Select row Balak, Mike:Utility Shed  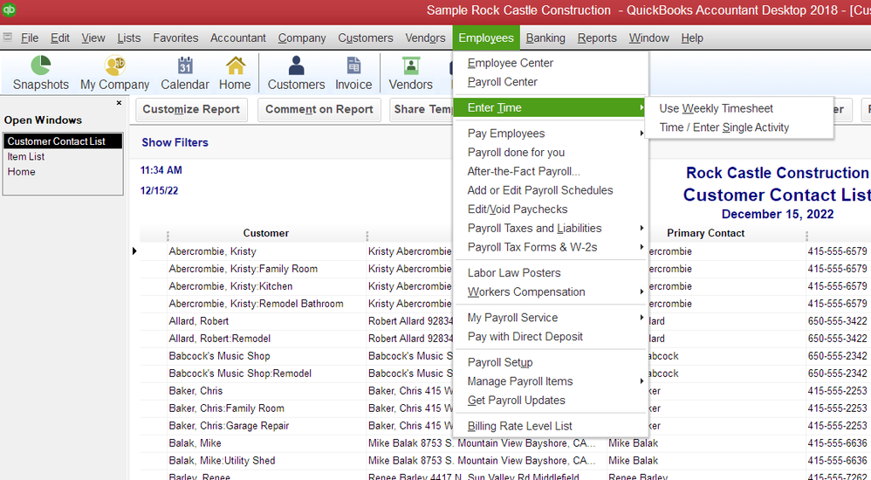pyautogui.click(x=222, y=461)
